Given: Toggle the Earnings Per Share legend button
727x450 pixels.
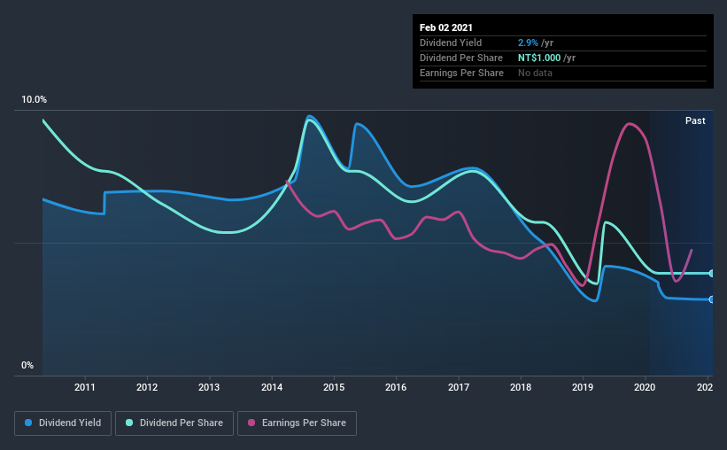Looking at the screenshot, I should (297, 423).
